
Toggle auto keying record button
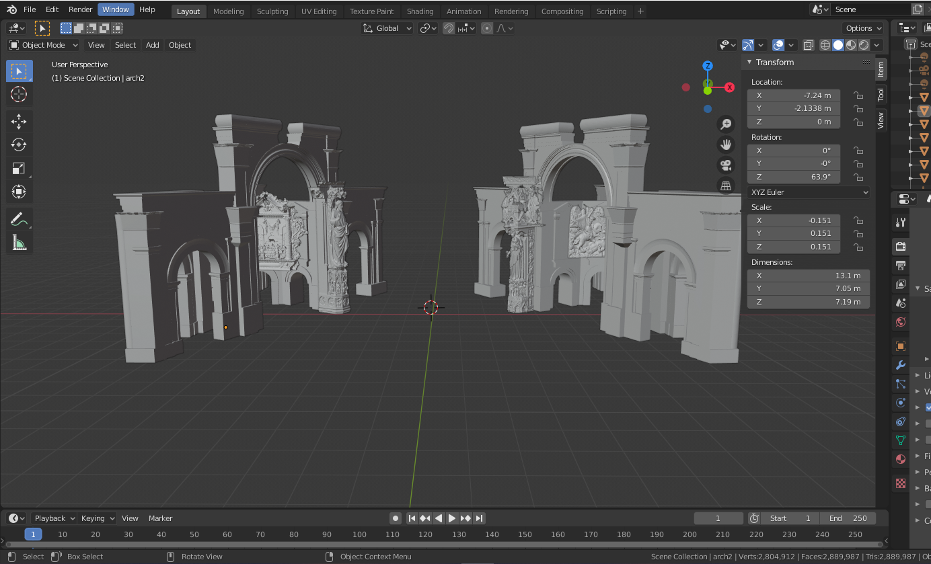tap(396, 518)
